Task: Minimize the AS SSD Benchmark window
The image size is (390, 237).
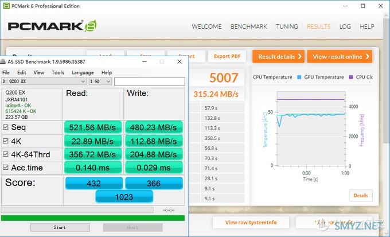Action: pyautogui.click(x=145, y=61)
